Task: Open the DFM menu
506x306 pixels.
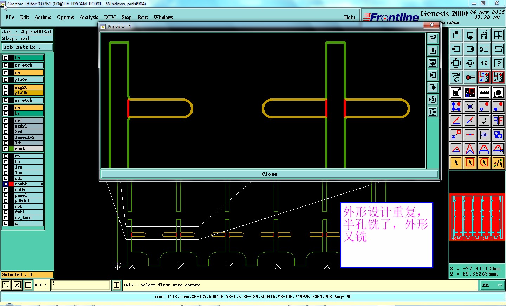Action: [x=110, y=17]
